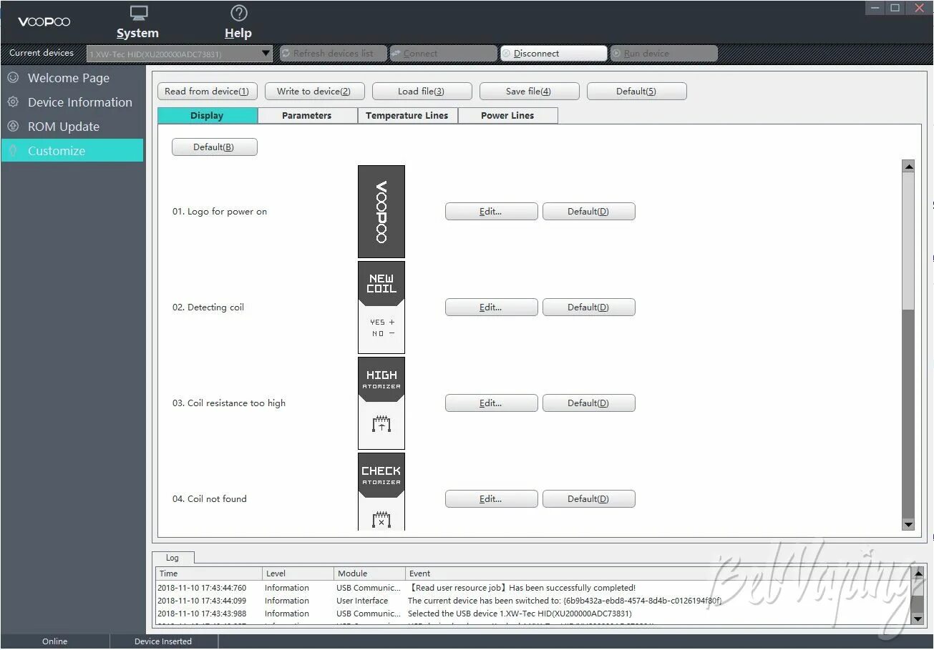
Task: Edit the Detecting coil image
Action: coord(492,307)
